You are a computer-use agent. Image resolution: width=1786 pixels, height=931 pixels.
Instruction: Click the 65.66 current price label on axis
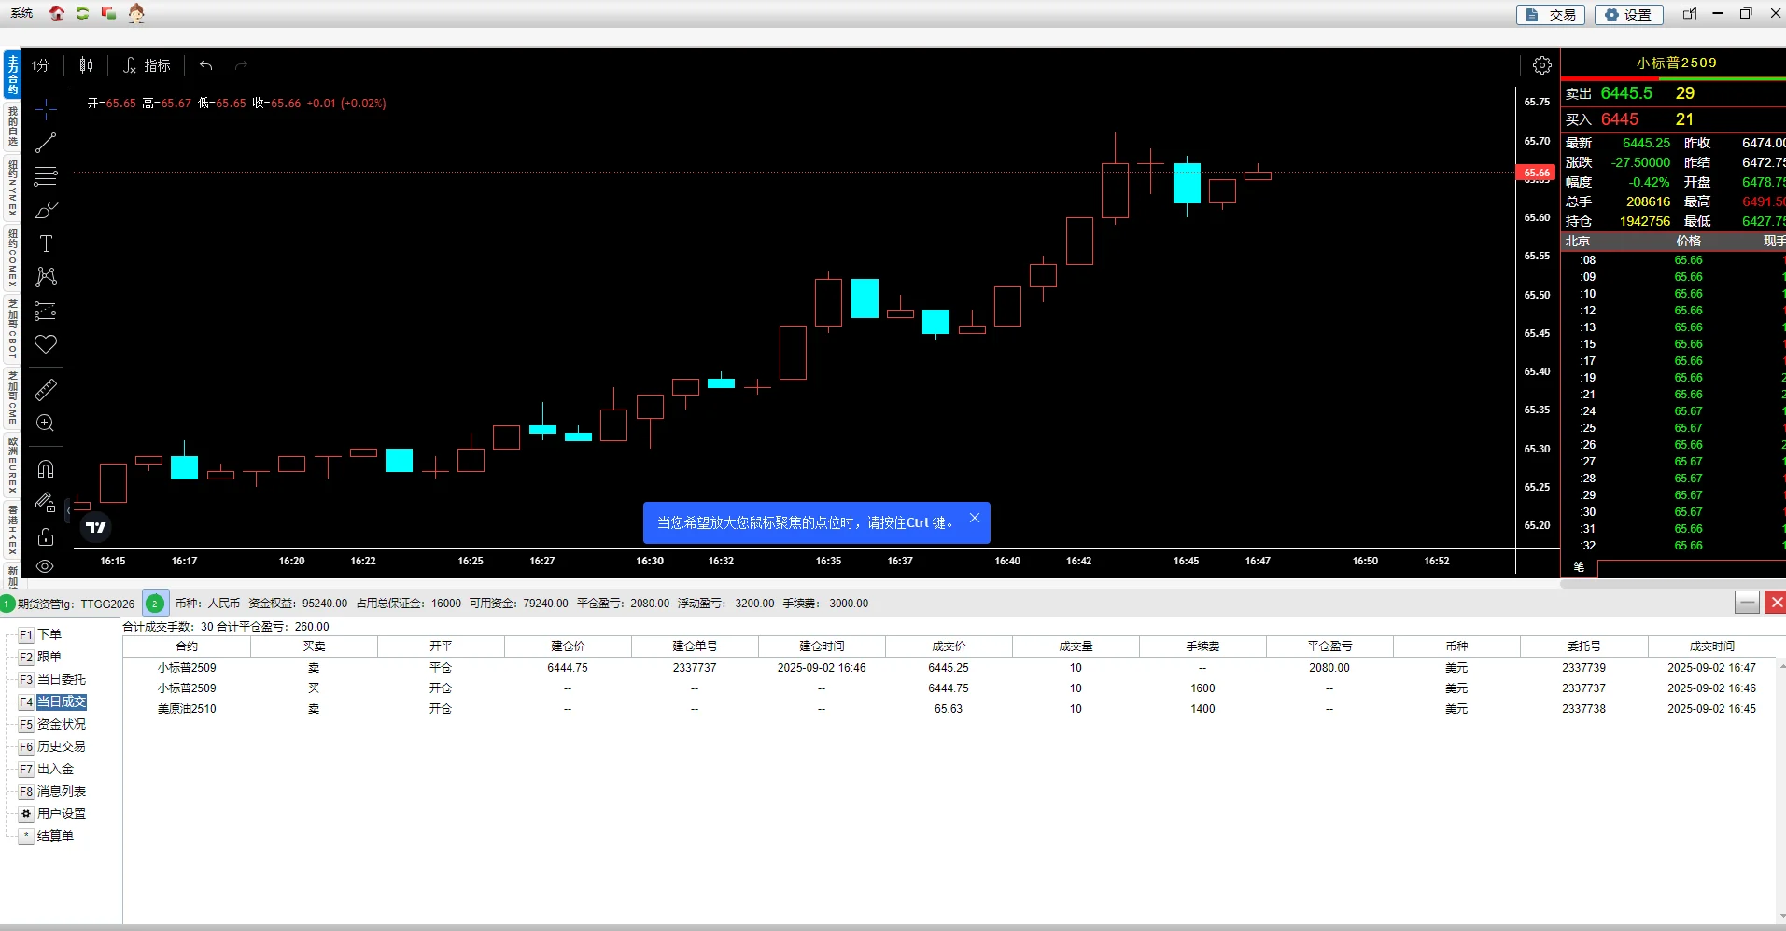1536,173
